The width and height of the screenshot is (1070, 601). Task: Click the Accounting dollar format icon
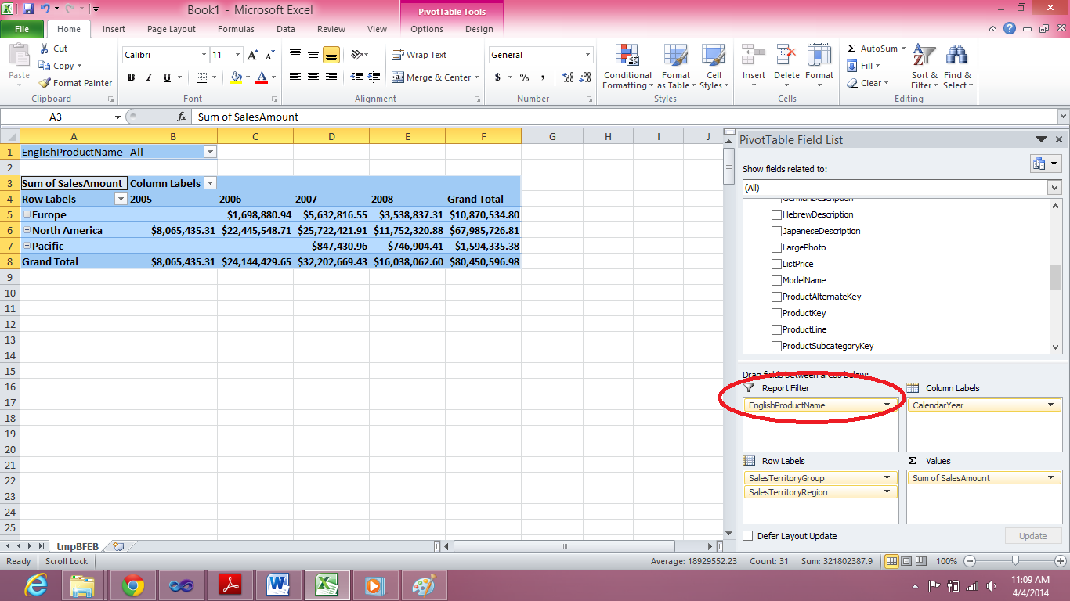[x=497, y=77]
